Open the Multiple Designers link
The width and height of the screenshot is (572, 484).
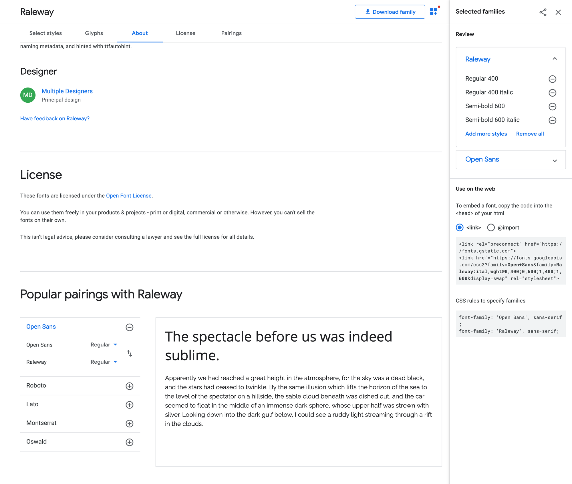(67, 91)
